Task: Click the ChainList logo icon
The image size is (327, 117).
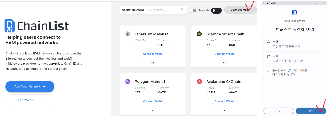Action: coord(10,25)
